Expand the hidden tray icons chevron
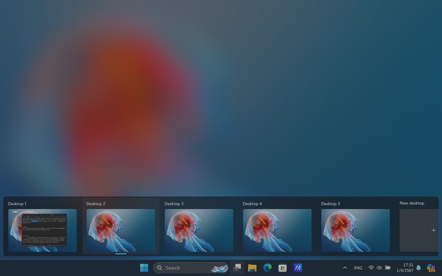442x276 pixels. pyautogui.click(x=345, y=268)
